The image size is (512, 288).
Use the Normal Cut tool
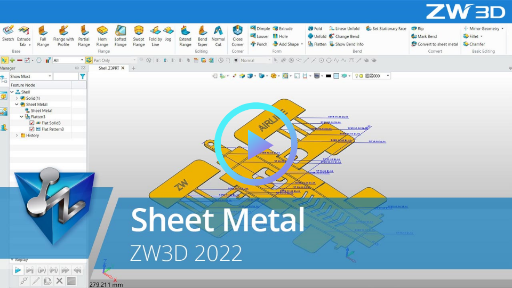218,36
